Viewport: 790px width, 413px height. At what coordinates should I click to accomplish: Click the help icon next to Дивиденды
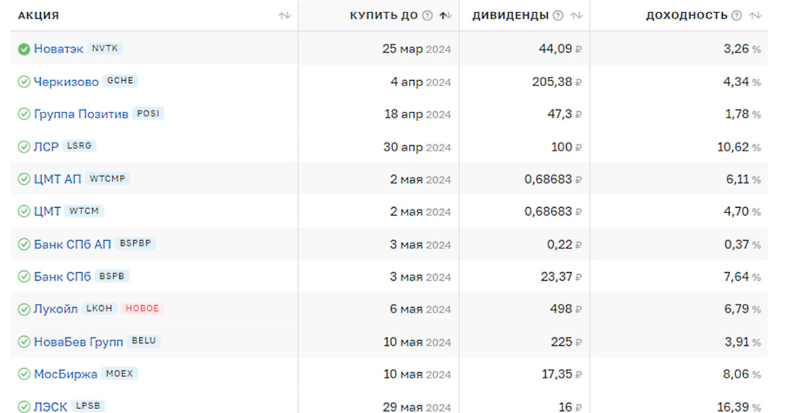558,16
